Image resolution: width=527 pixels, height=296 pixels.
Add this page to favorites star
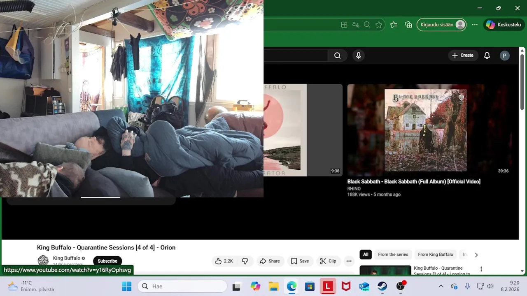379,25
